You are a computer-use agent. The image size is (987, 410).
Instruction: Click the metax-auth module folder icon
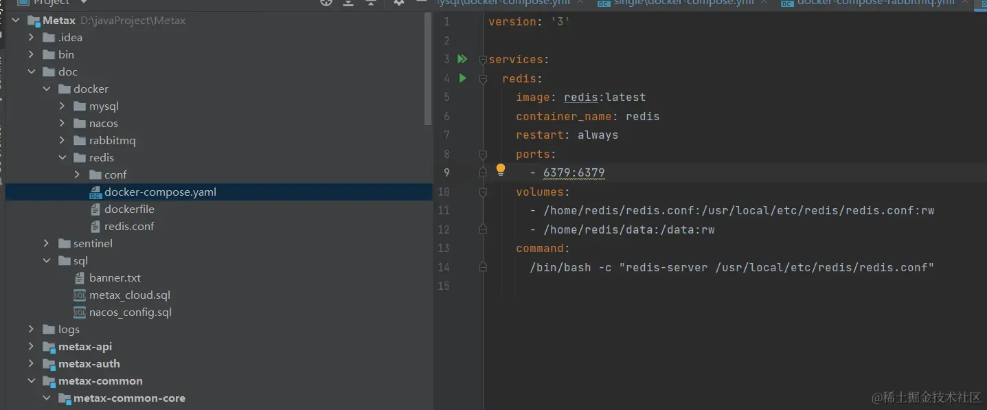(49, 364)
